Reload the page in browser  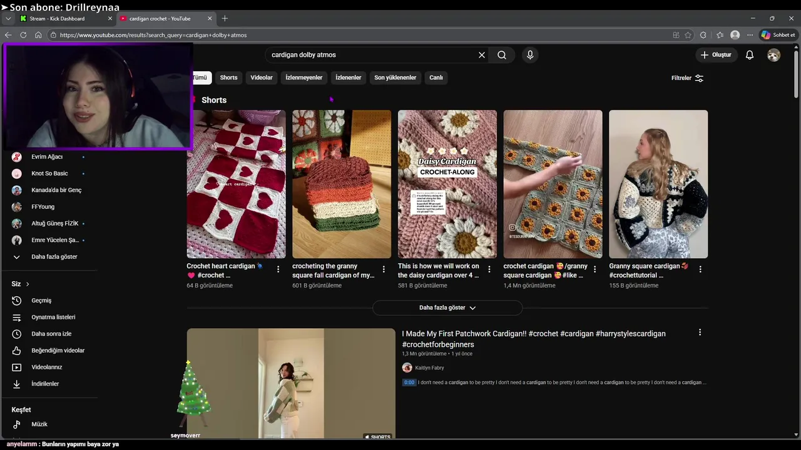coord(23,35)
